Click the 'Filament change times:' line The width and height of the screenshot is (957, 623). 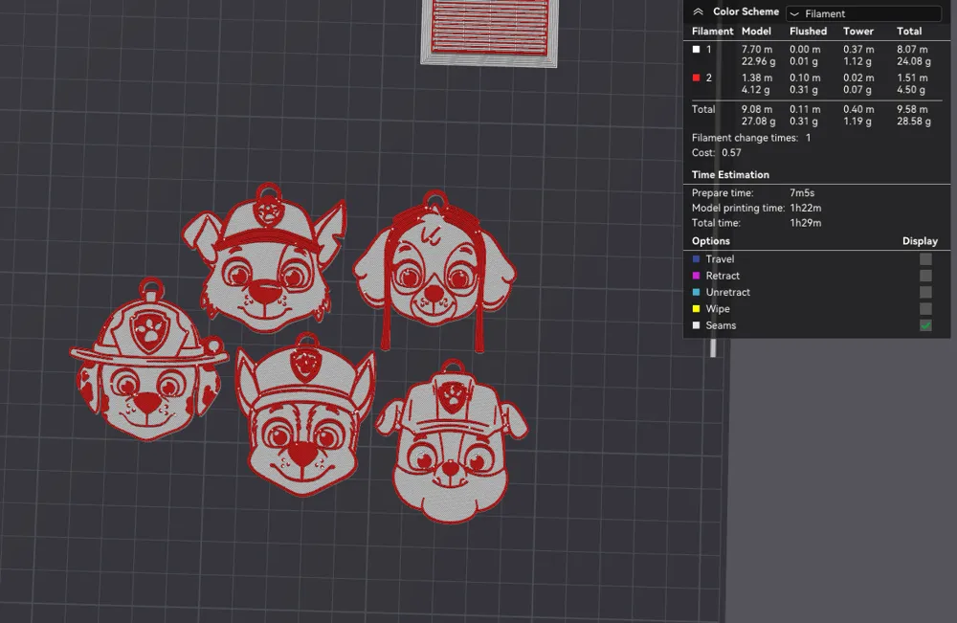click(751, 138)
